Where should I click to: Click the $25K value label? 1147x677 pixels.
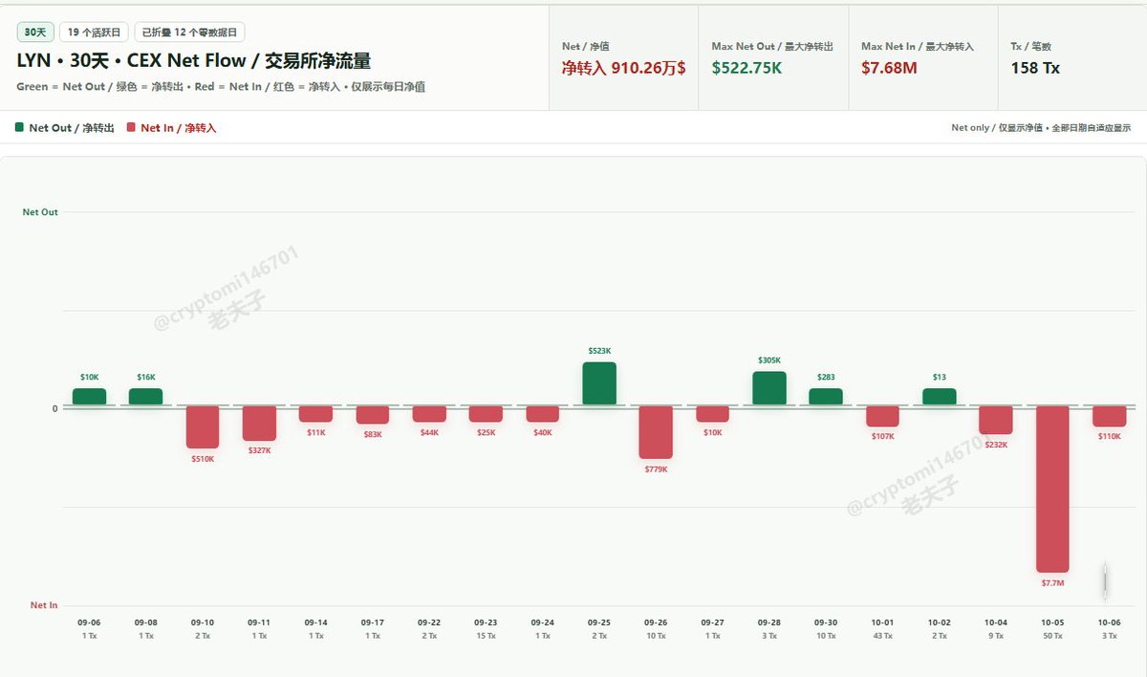pyautogui.click(x=486, y=432)
